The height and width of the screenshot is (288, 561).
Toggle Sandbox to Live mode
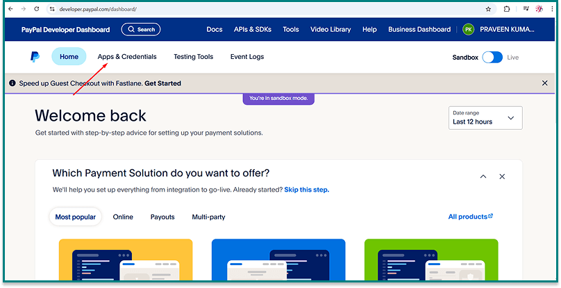pos(492,57)
